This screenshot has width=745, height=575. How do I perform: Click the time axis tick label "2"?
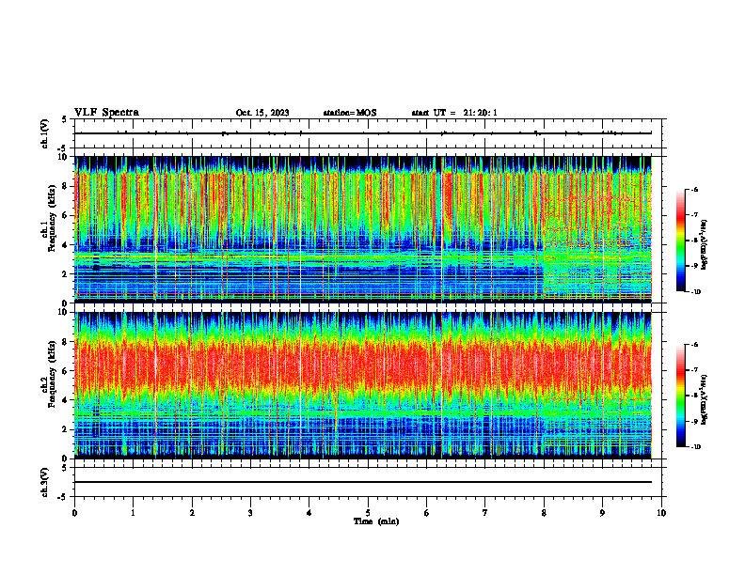coord(192,513)
